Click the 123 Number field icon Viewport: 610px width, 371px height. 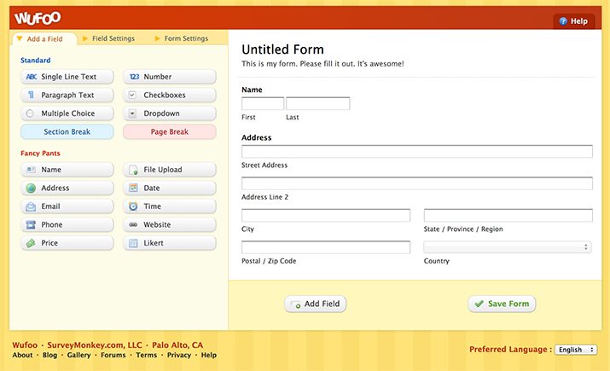pyautogui.click(x=134, y=77)
